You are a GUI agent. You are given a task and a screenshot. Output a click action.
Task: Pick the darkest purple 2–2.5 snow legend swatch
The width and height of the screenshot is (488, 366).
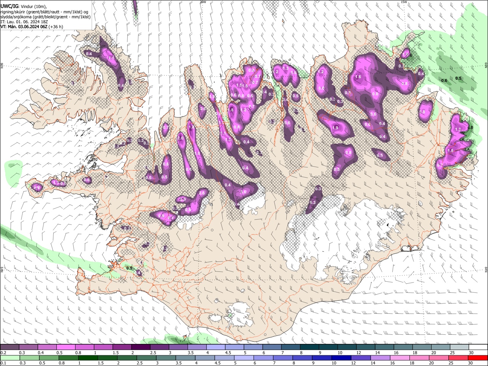141,347
